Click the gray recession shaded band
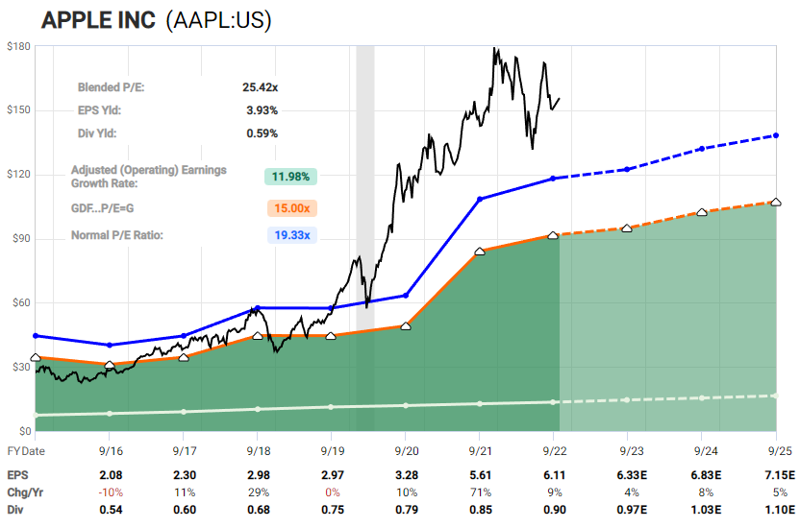Screen dimensions: 800x528 click(365, 238)
